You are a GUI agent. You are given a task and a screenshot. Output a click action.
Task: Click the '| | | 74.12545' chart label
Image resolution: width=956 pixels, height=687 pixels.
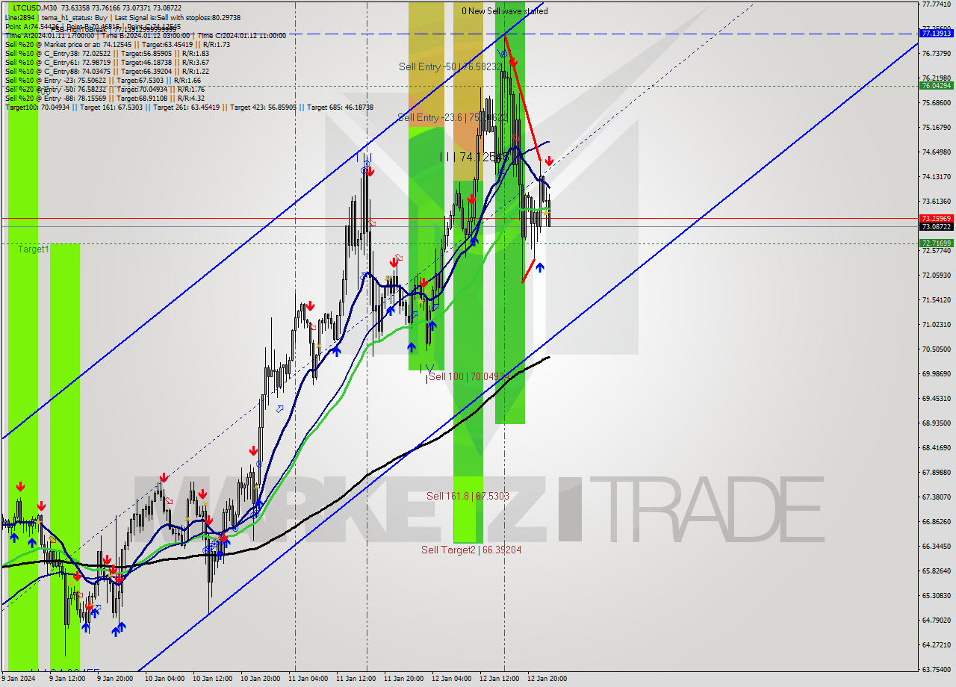[473, 157]
